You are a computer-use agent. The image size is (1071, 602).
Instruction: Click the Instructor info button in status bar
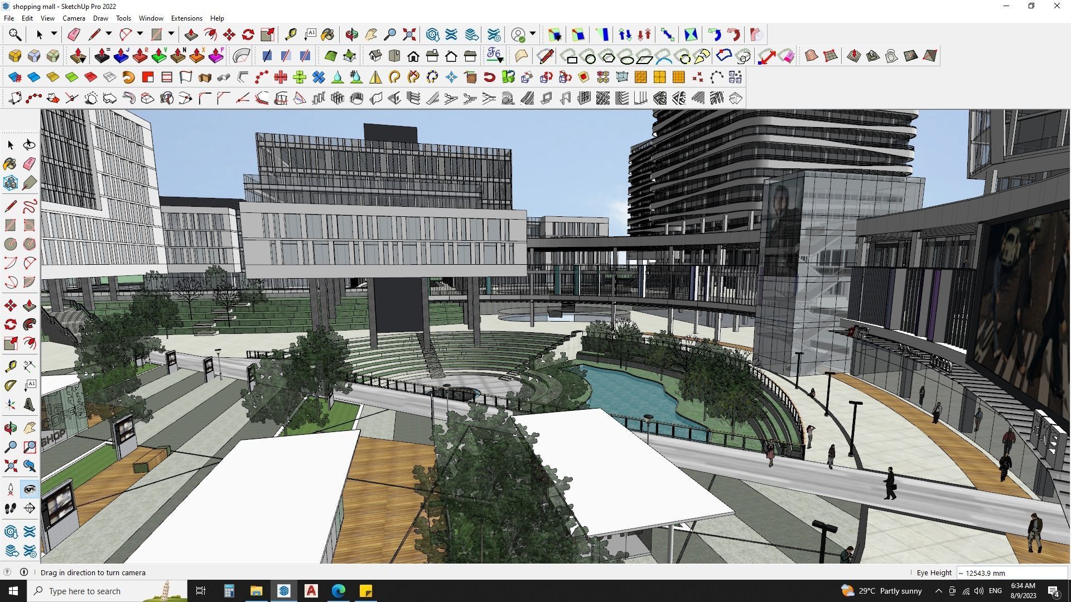tap(24, 572)
